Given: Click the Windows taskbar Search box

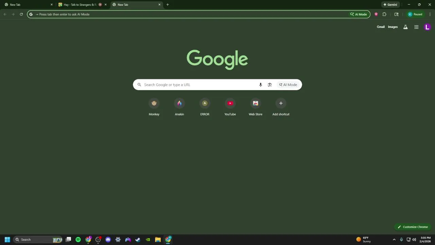Looking at the screenshot, I should tap(38, 240).
